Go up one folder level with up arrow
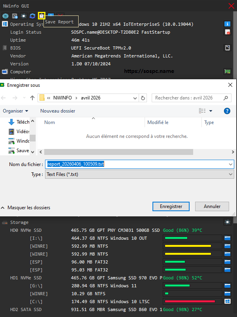This screenshot has height=317, width=237. [32, 98]
